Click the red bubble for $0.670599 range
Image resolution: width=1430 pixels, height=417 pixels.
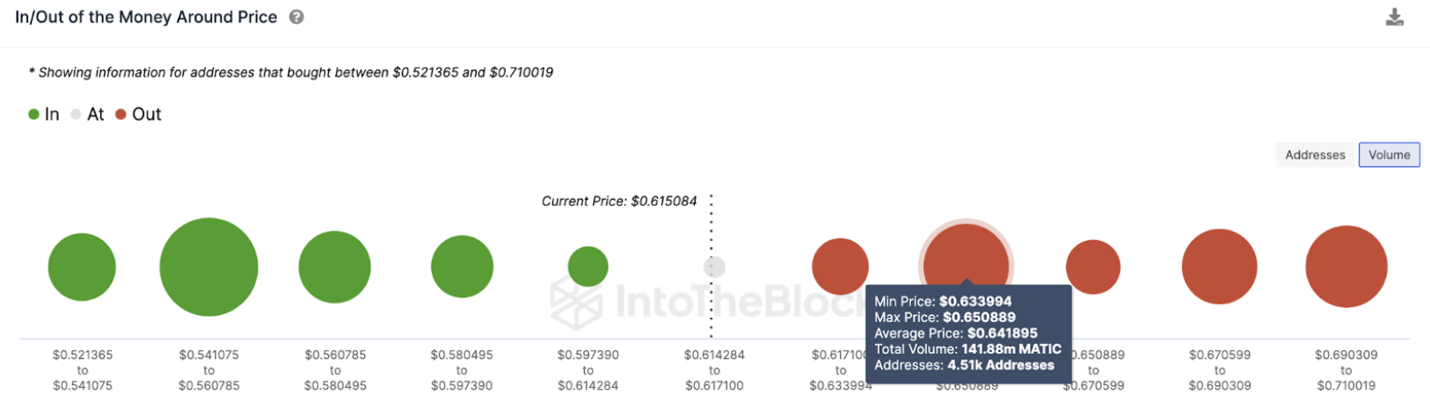tap(1219, 267)
